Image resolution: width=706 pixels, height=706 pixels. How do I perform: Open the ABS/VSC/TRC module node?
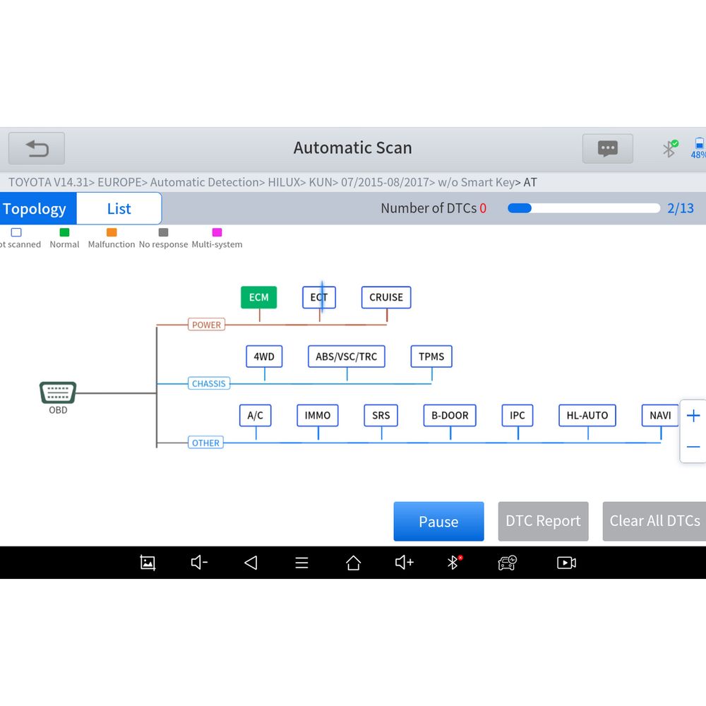pos(346,357)
